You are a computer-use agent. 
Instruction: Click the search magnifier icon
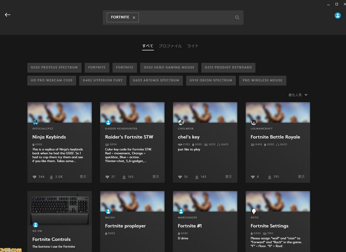[237, 18]
